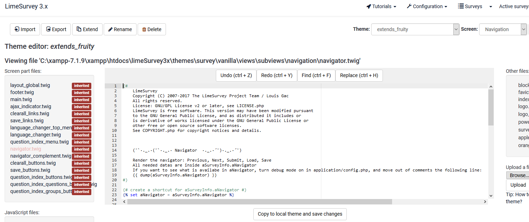Click the Import button
This screenshot has height=222, width=529.
25,29
